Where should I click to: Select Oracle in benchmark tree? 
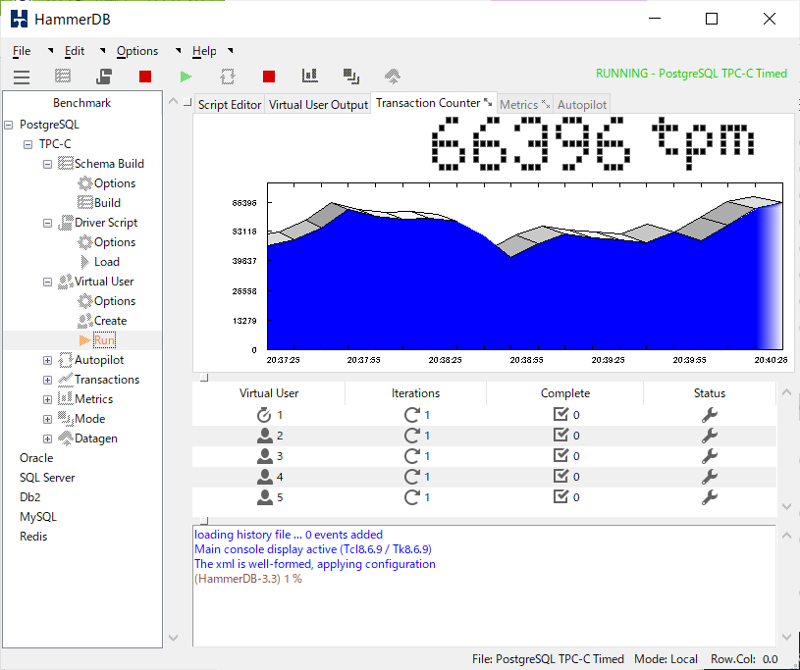point(36,458)
